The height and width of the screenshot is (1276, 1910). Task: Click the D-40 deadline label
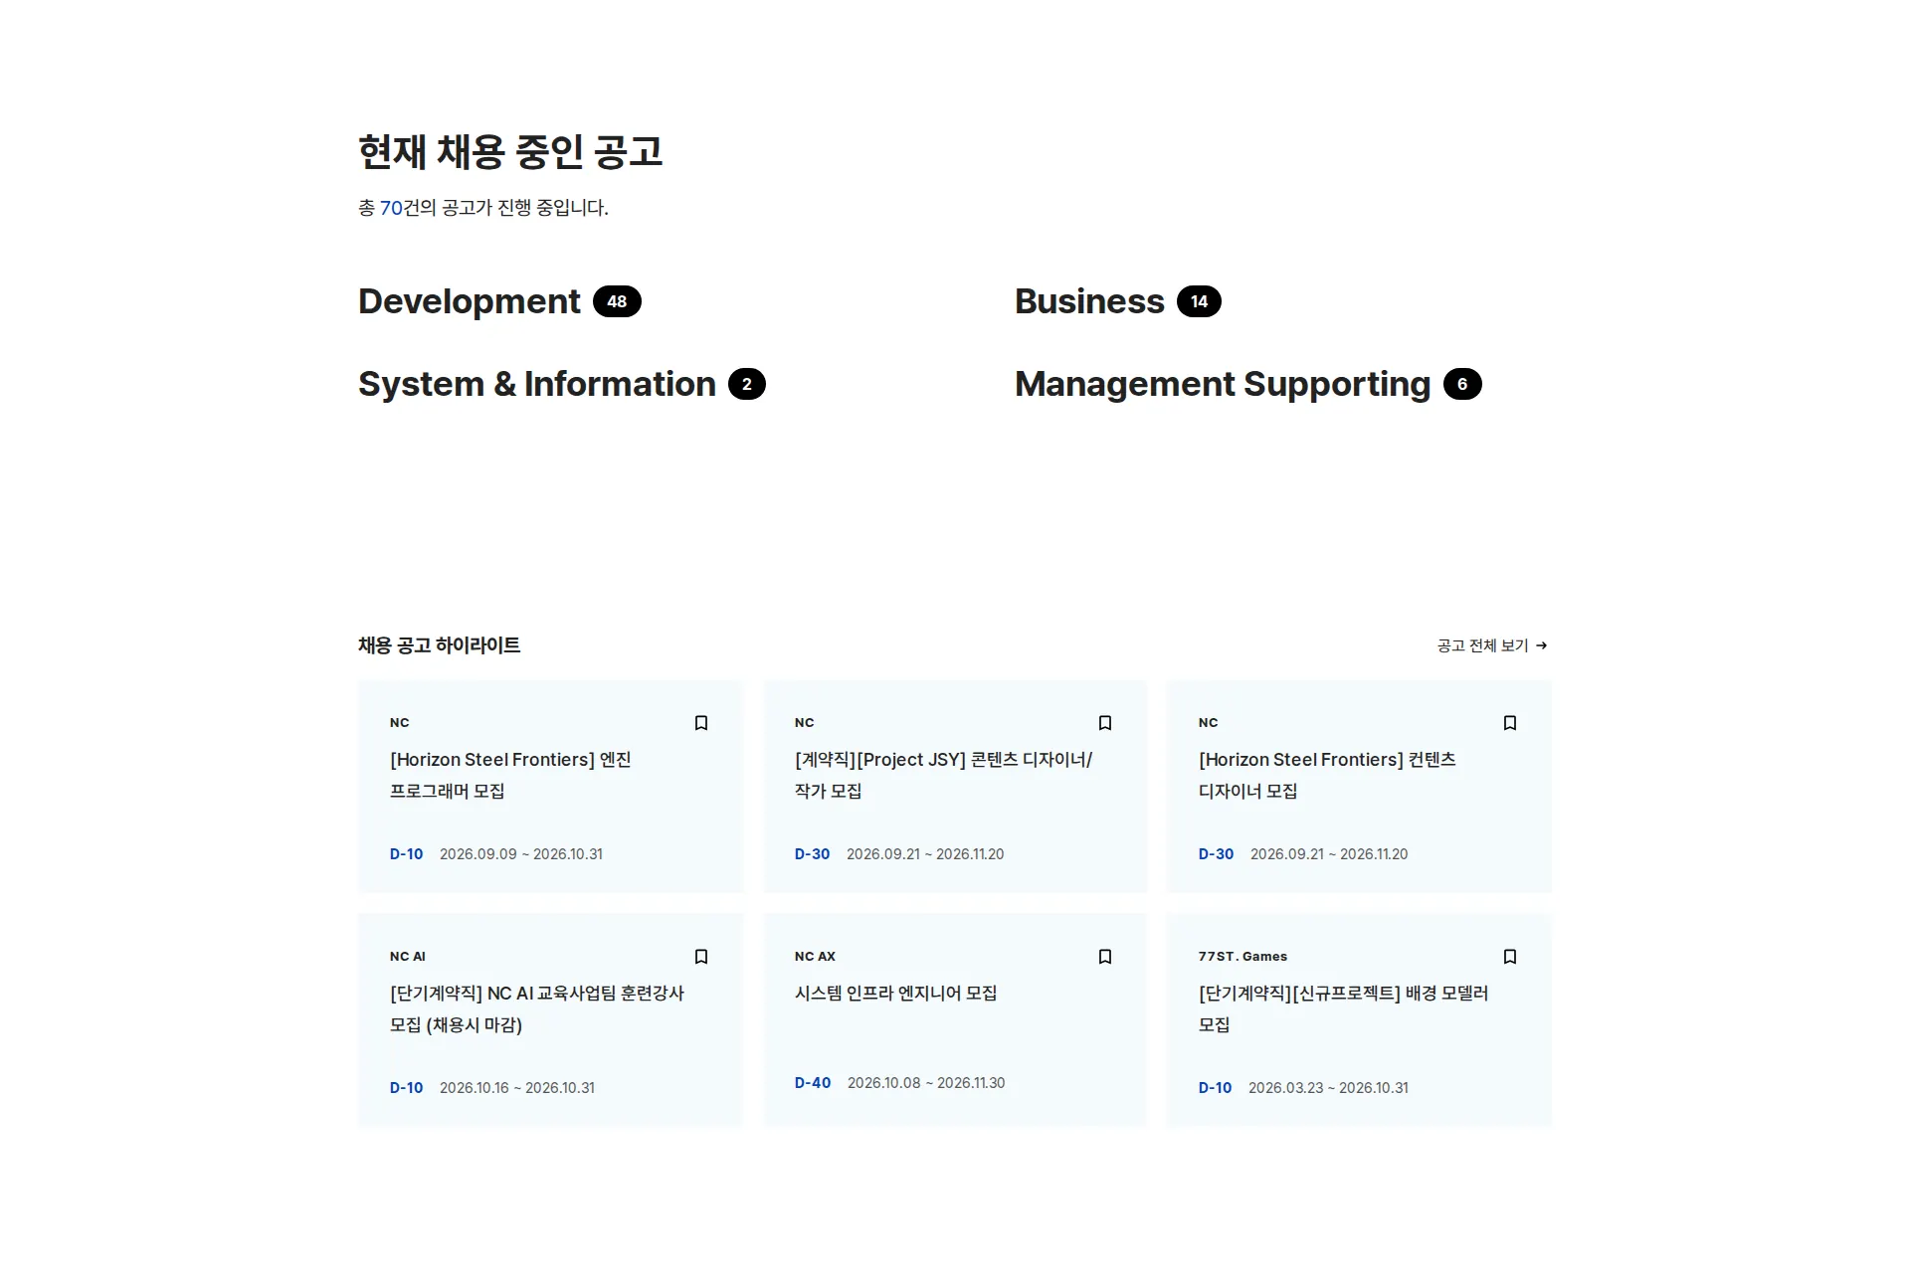coord(813,1083)
